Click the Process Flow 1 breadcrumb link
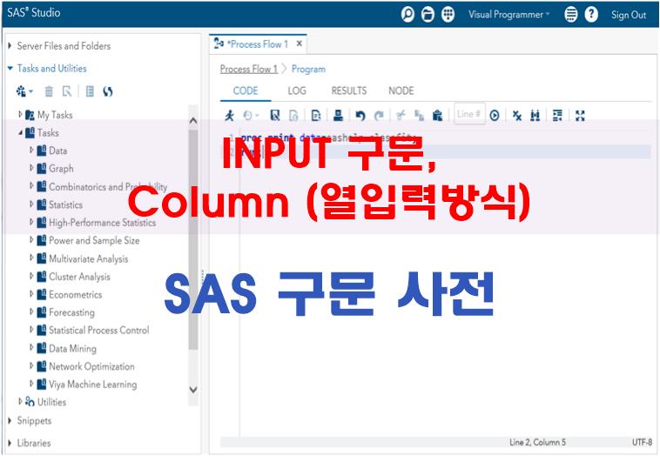The height and width of the screenshot is (456, 660). pos(249,69)
